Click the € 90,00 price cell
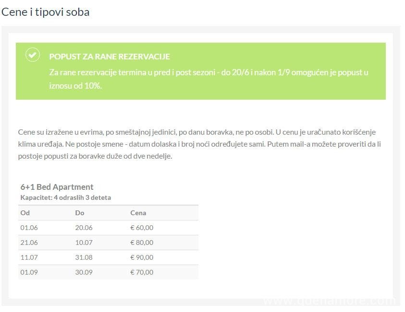 pos(142,257)
